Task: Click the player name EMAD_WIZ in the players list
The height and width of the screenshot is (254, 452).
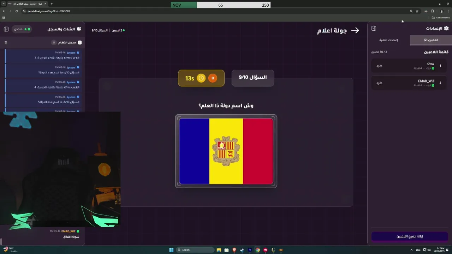Action: (426, 81)
